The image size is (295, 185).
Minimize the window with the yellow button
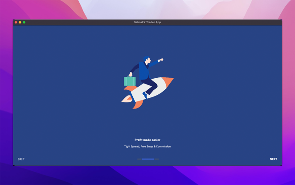click(20, 22)
